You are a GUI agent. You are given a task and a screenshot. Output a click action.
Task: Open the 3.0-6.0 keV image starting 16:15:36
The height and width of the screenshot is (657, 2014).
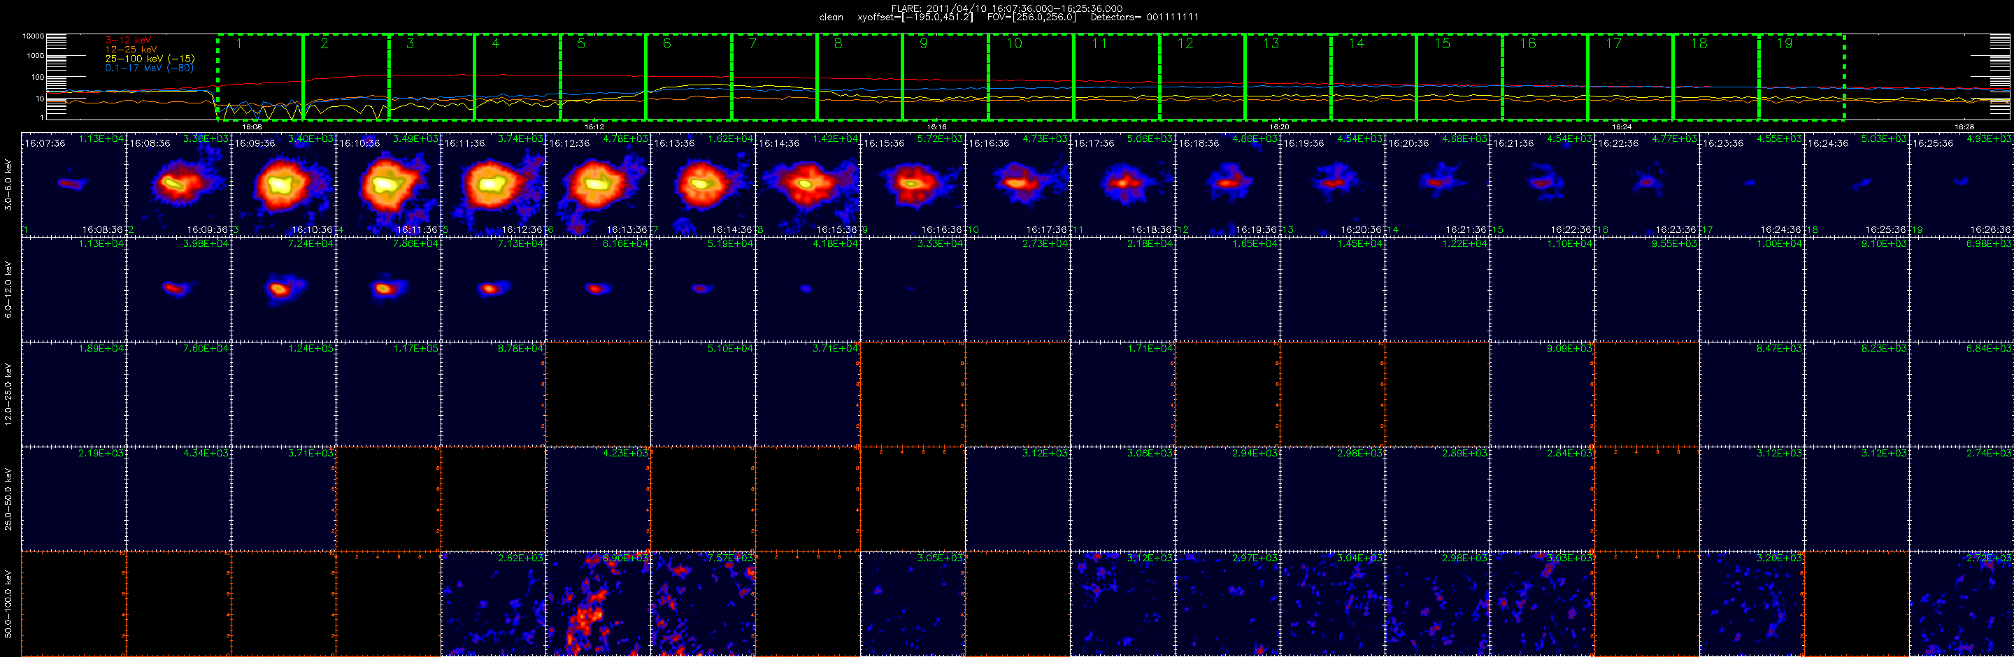[913, 185]
